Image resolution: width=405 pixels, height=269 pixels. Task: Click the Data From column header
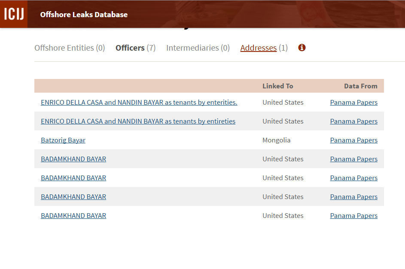[360, 86]
